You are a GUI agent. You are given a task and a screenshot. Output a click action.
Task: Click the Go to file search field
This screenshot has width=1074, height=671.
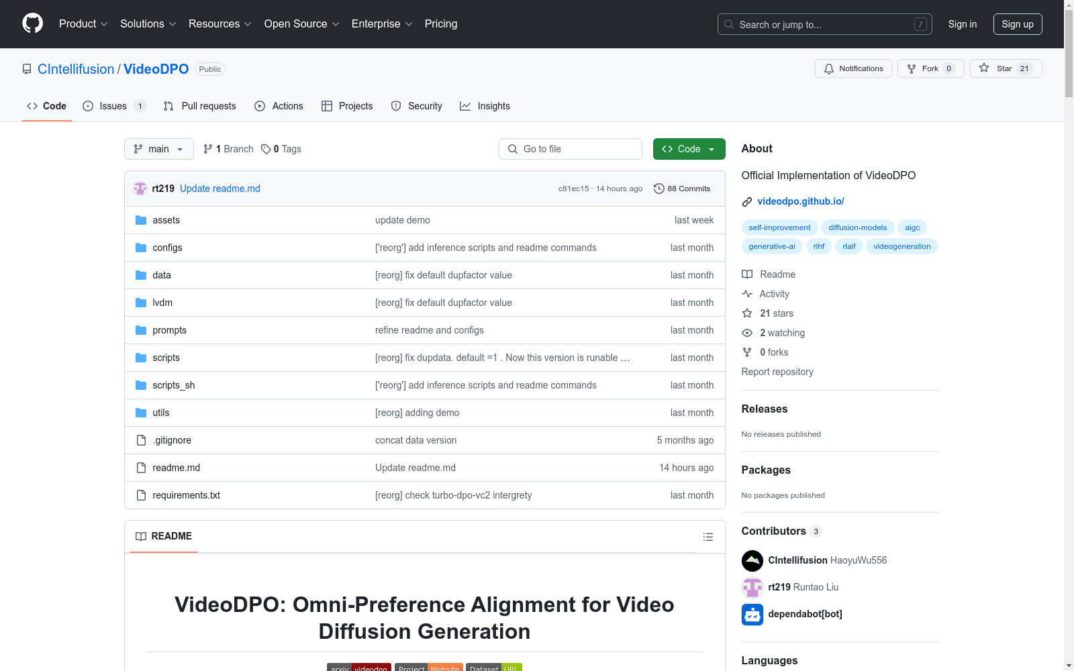[x=571, y=149]
